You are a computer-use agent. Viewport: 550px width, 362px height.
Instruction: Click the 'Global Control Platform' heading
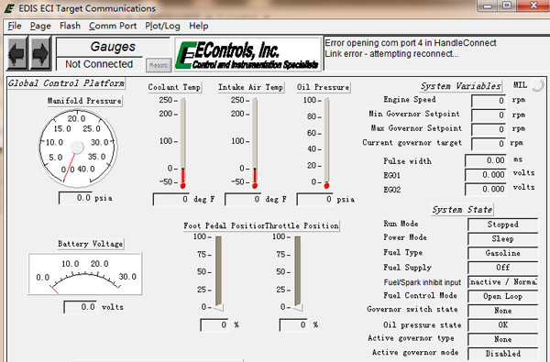66,83
